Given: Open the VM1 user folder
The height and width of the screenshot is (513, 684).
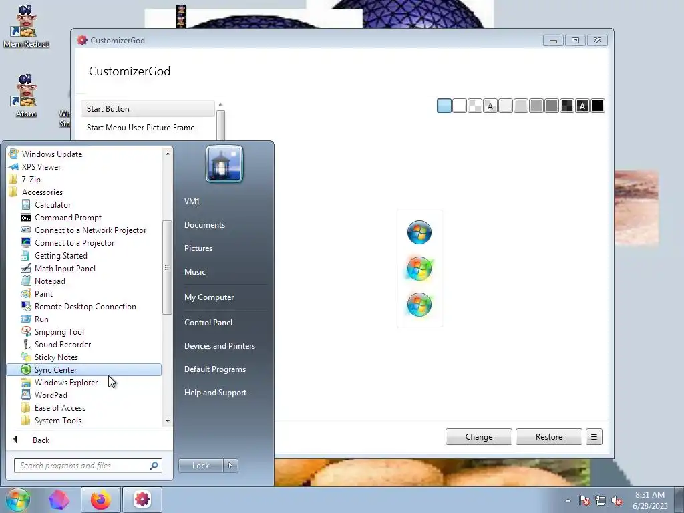Looking at the screenshot, I should pyautogui.click(x=192, y=202).
